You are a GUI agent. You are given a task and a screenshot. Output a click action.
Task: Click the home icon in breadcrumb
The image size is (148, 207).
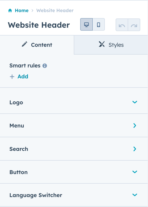click(10, 10)
